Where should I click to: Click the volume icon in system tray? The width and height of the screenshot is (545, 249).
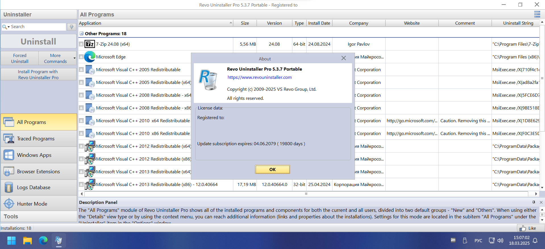(500, 240)
